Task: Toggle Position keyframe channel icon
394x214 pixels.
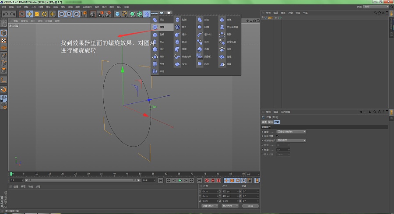Action: point(226,181)
